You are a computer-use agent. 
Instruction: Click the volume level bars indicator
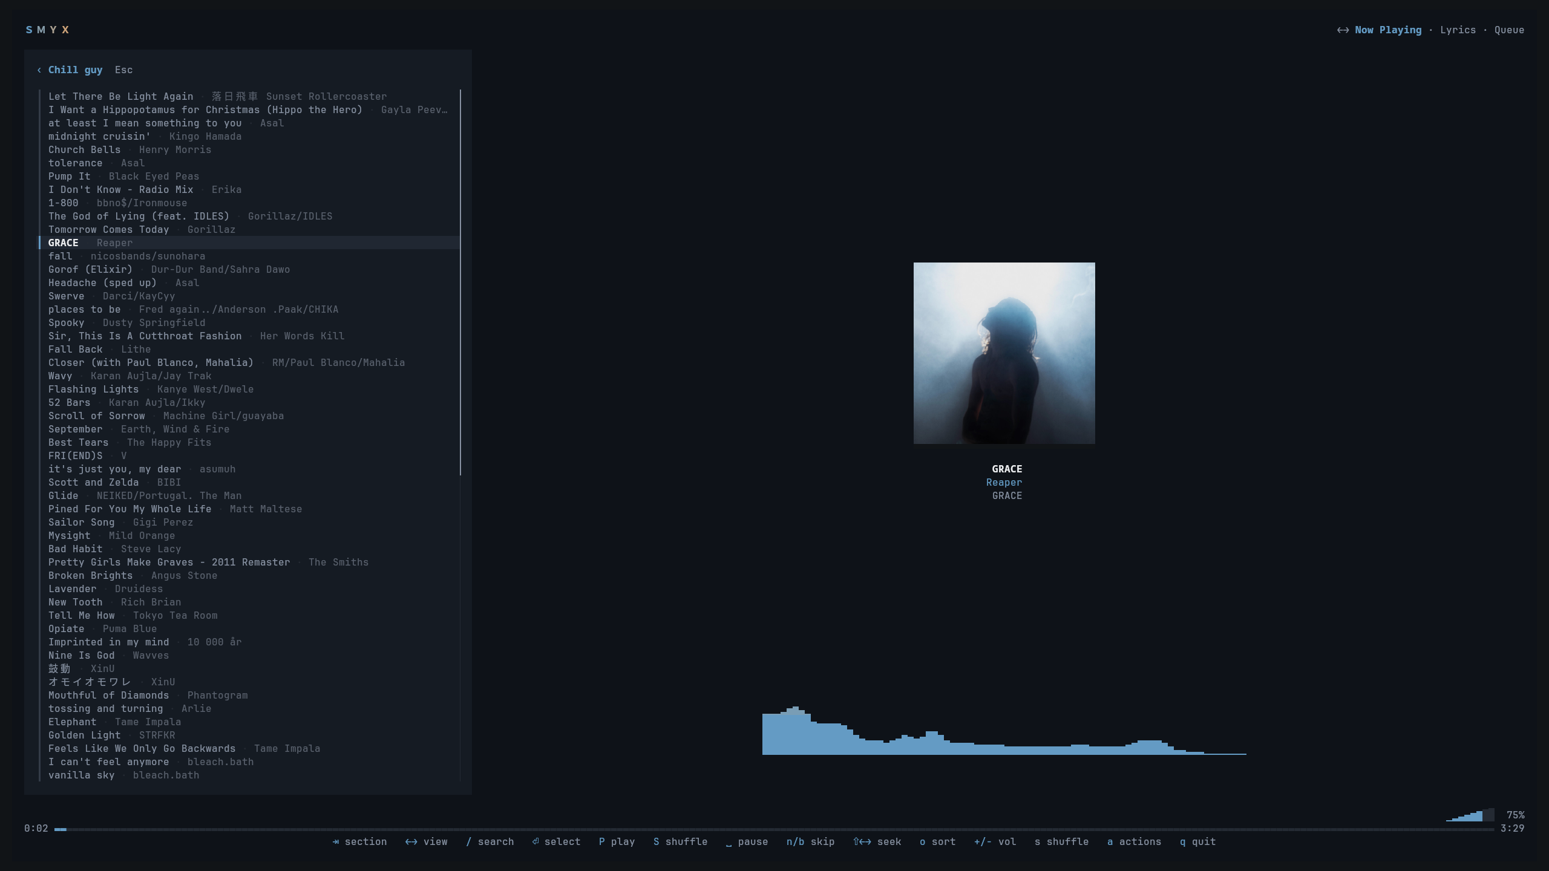[x=1470, y=815]
